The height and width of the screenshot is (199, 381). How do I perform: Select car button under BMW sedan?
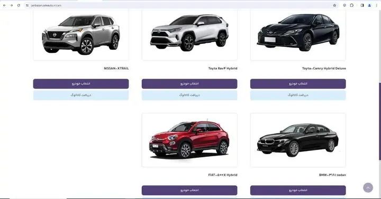click(x=298, y=190)
